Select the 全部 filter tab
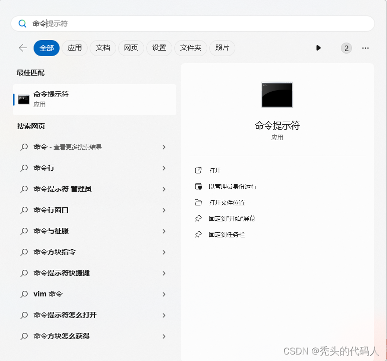387x361 pixels. tap(47, 48)
